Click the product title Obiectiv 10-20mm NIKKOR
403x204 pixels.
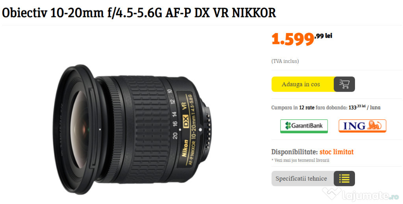coord(139,13)
